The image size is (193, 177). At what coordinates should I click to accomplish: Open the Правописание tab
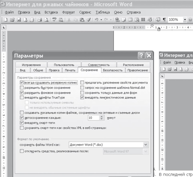point(137,70)
